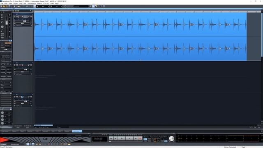Click the Rewind transport button
263x148 pixels.
(x=115, y=139)
